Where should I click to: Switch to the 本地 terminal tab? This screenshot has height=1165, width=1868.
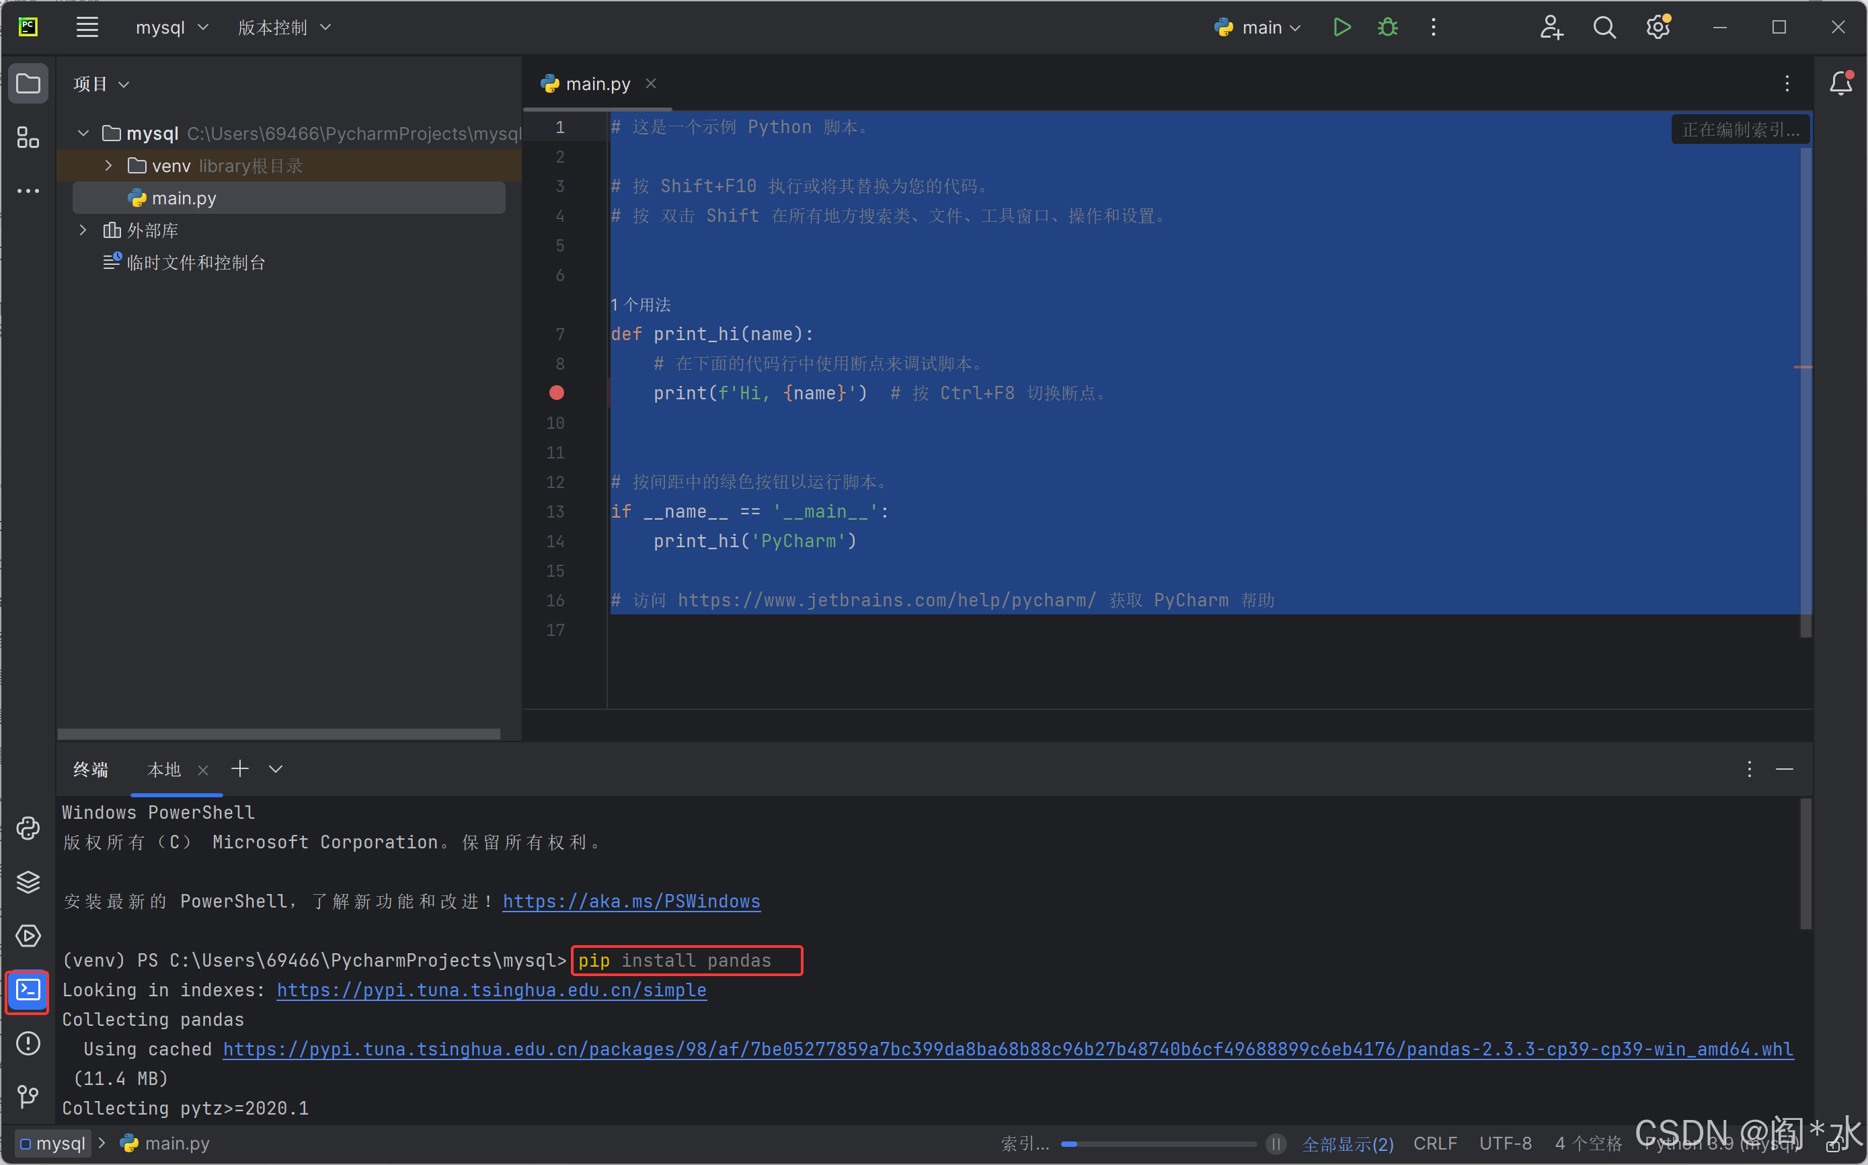164,769
